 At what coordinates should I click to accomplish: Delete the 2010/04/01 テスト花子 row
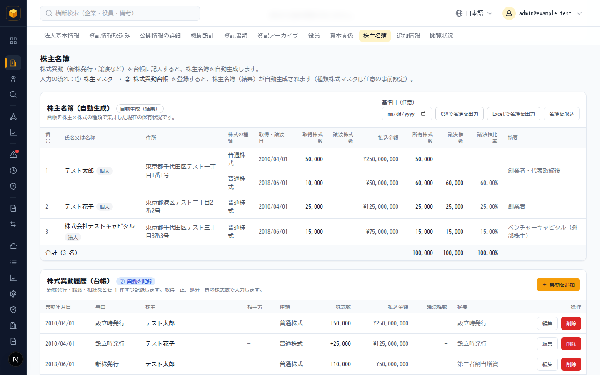tap(571, 344)
